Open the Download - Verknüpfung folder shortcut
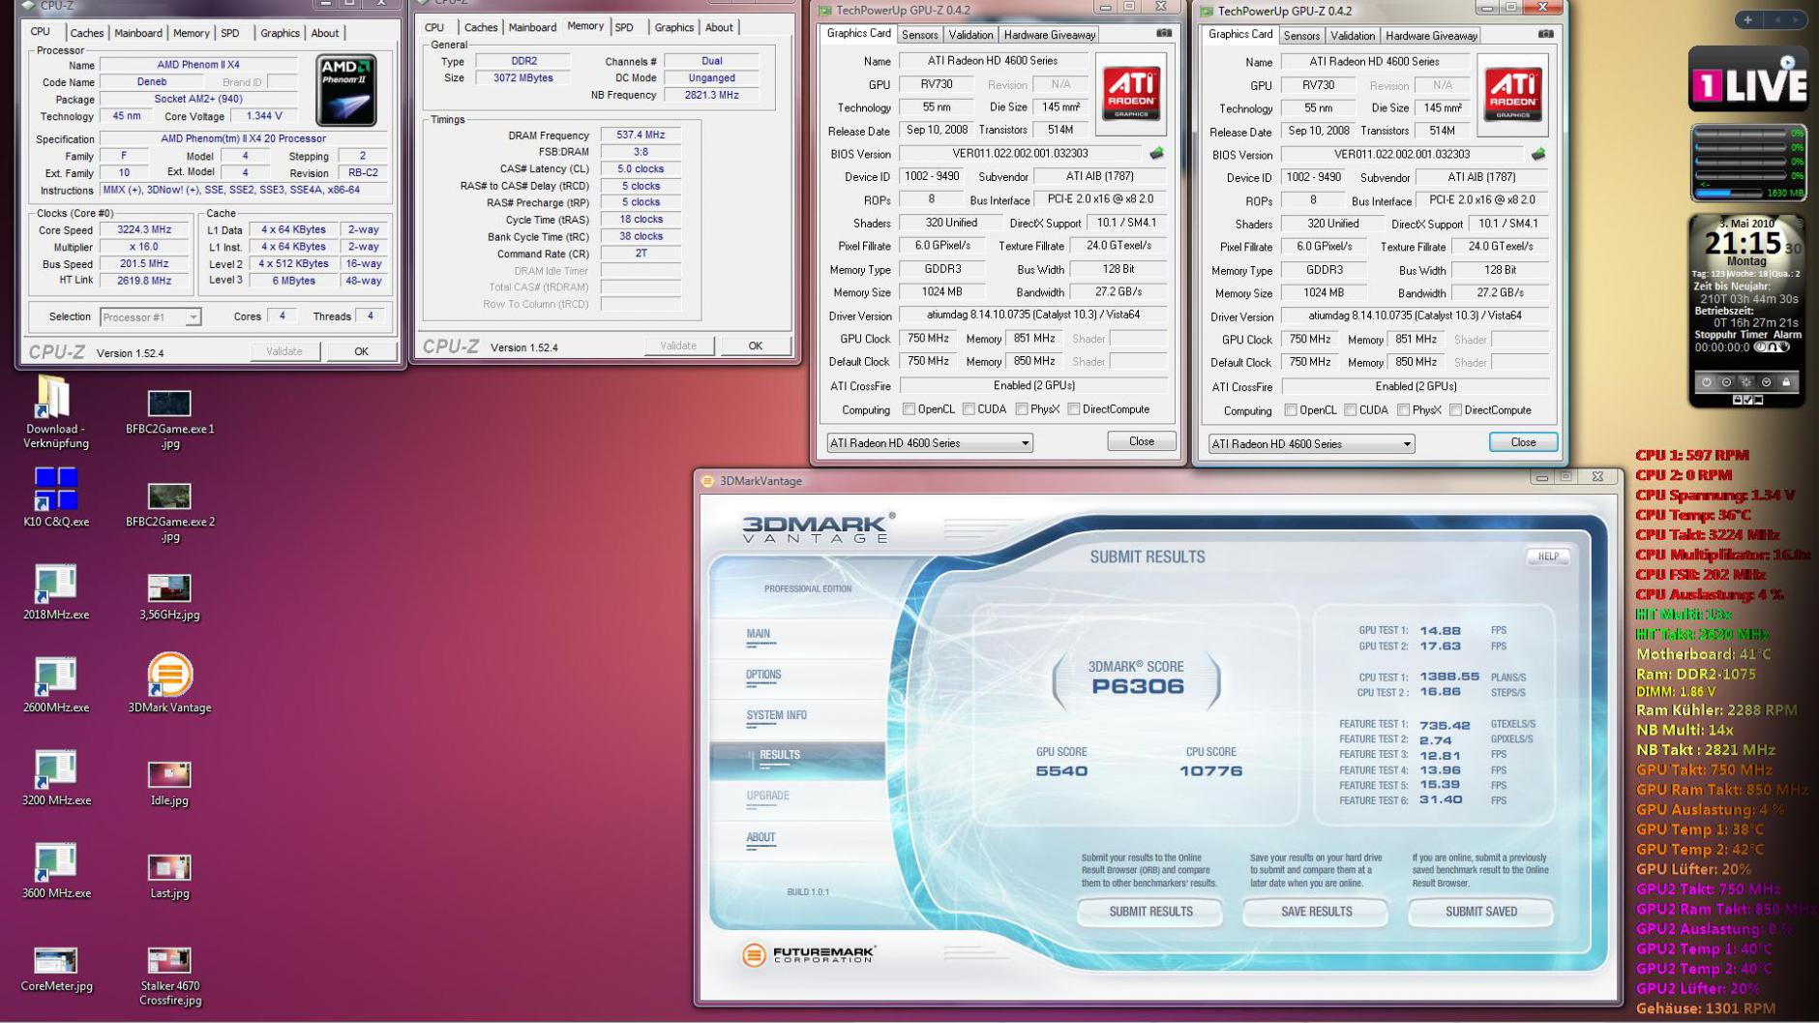 55,411
